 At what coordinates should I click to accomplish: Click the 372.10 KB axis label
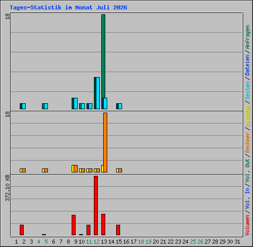click(7, 188)
